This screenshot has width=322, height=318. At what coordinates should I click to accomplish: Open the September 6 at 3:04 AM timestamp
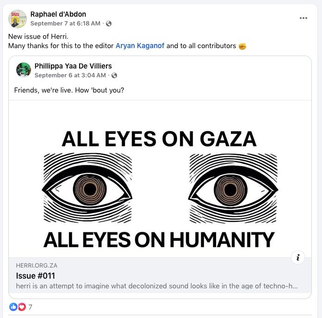click(x=70, y=75)
